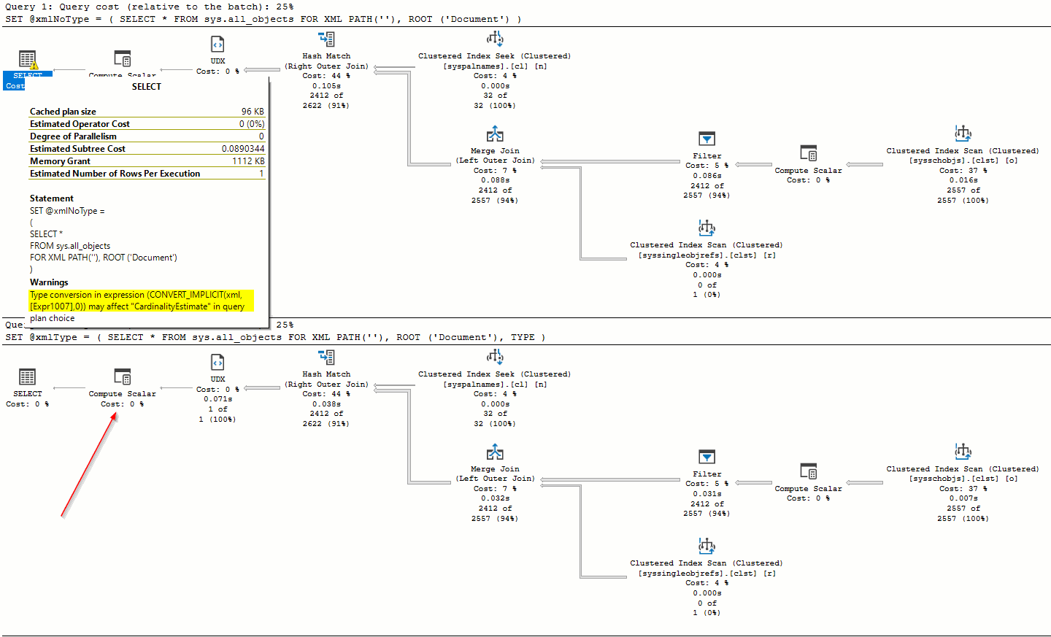Select the SELECT operator icon in Query 1 plan
Image resolution: width=1051 pixels, height=637 pixels.
pos(28,59)
